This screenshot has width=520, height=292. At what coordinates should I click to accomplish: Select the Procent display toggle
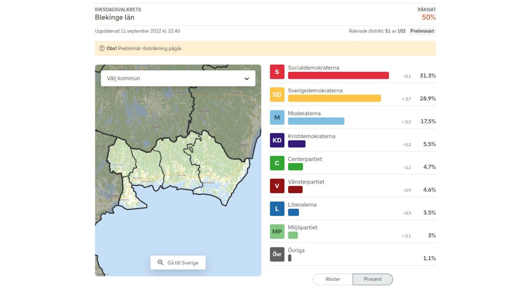point(373,279)
